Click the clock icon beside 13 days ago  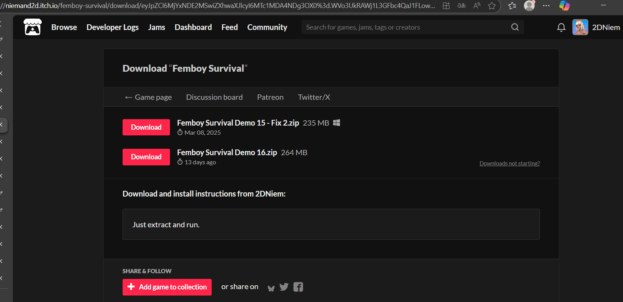[180, 162]
